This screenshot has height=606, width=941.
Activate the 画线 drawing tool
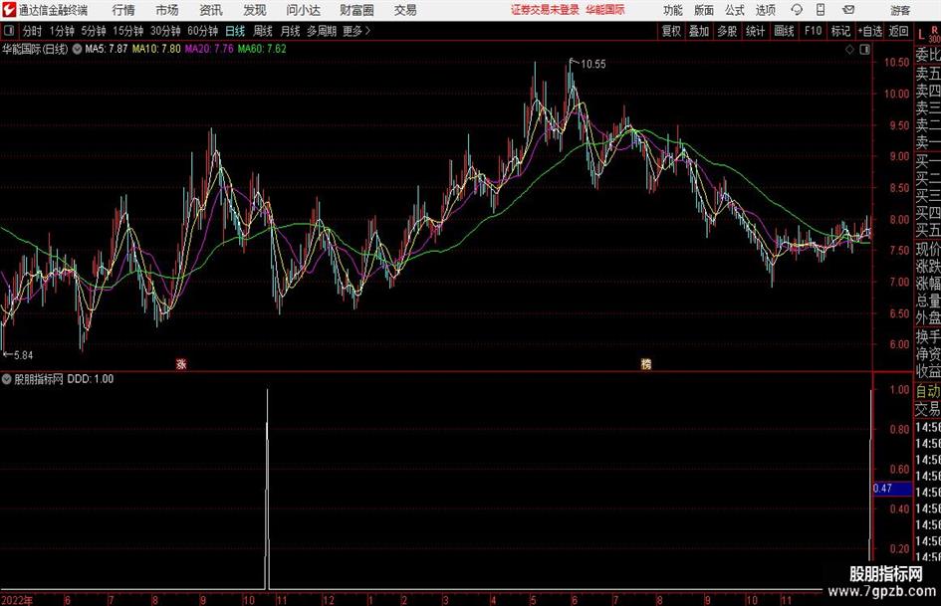coord(784,31)
